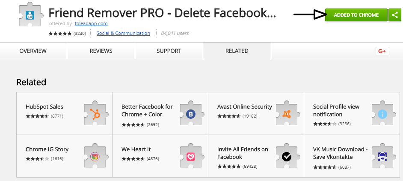Click the 84,041 users text
The width and height of the screenshot is (403, 181).
pyautogui.click(x=175, y=33)
